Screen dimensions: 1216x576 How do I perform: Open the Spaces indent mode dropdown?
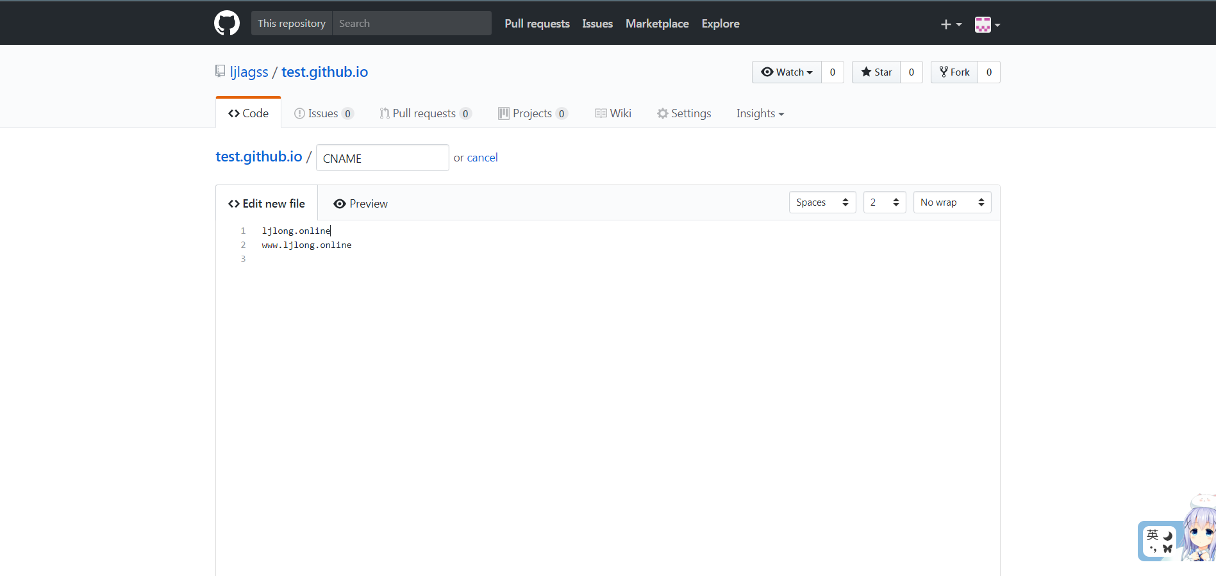[x=822, y=202]
